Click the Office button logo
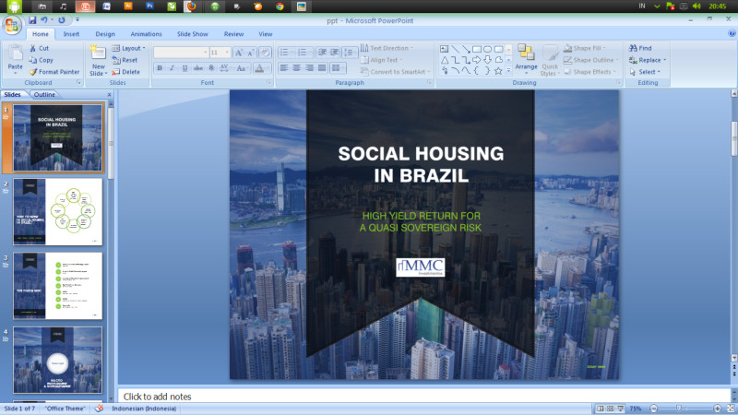 [12, 24]
